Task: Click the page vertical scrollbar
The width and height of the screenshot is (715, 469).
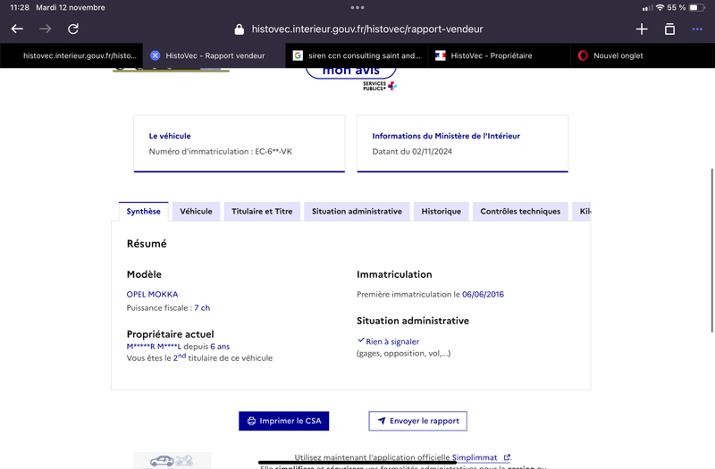Action: 711,251
